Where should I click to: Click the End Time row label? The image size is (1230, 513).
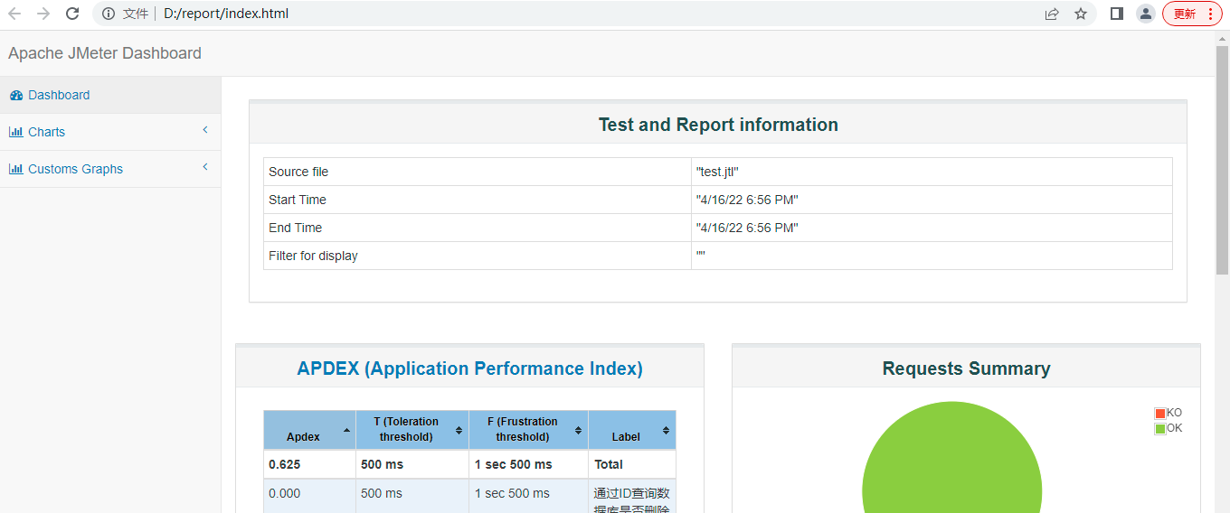[x=295, y=228]
